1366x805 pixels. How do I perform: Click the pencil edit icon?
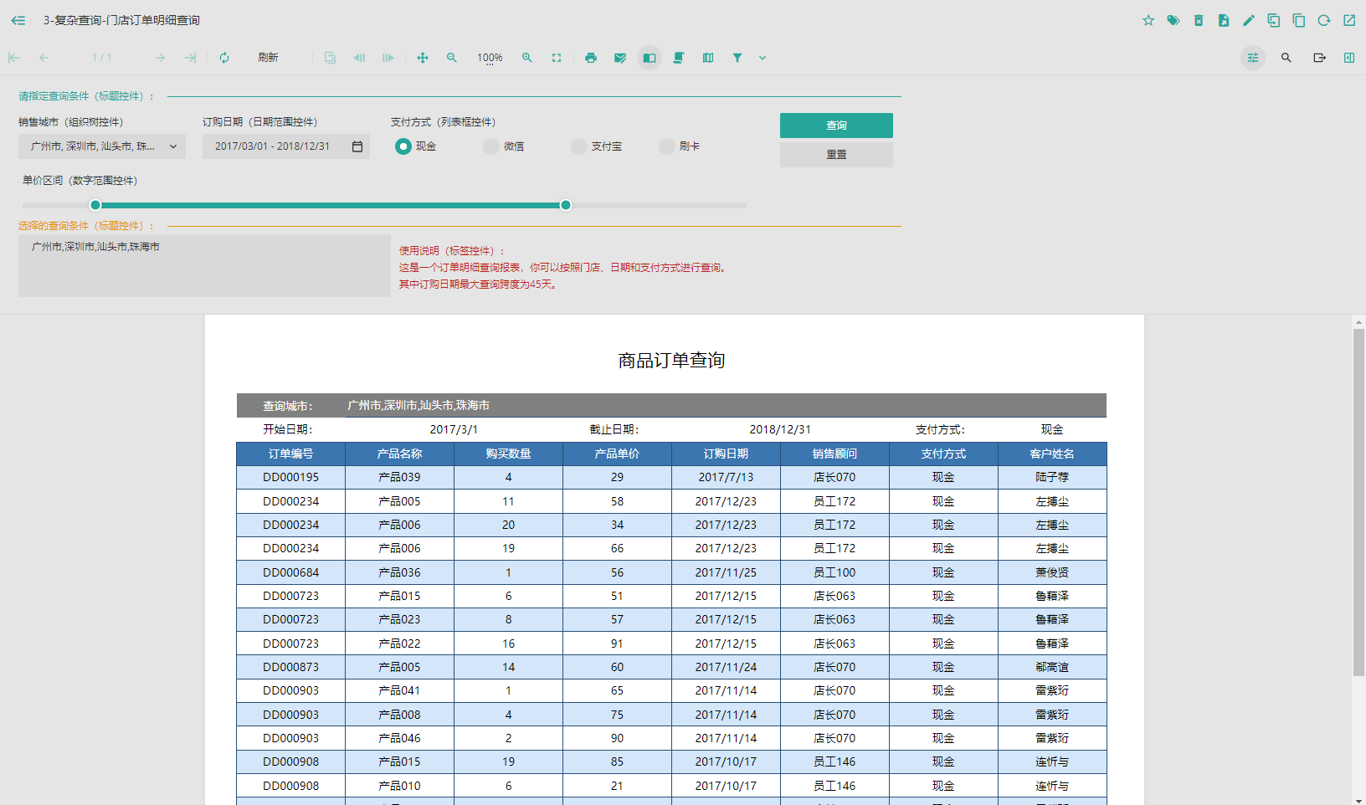(x=1249, y=20)
